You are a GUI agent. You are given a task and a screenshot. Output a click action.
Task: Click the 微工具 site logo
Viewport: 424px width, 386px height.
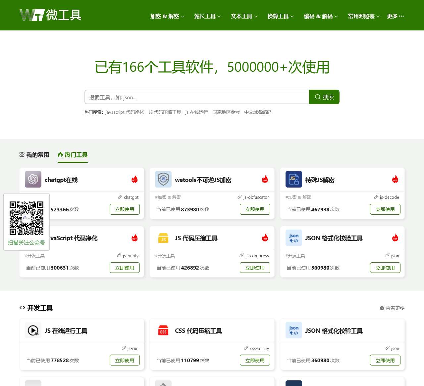[x=50, y=15]
